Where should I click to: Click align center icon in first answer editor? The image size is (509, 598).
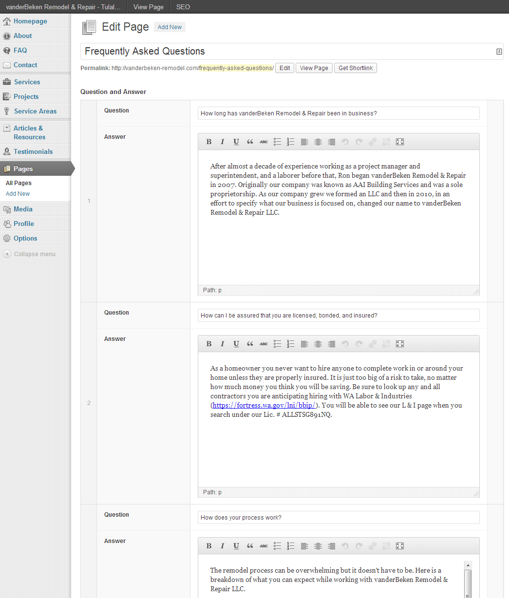tap(318, 142)
